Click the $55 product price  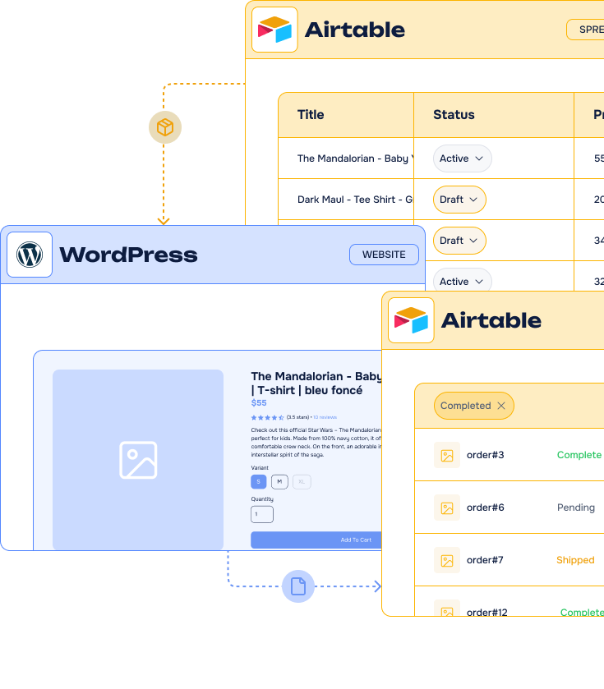(259, 403)
